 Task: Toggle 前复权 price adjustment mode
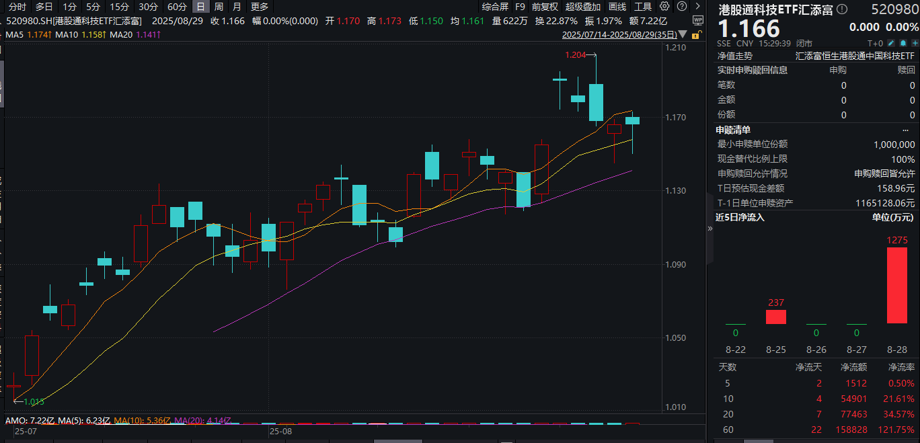coord(545,7)
